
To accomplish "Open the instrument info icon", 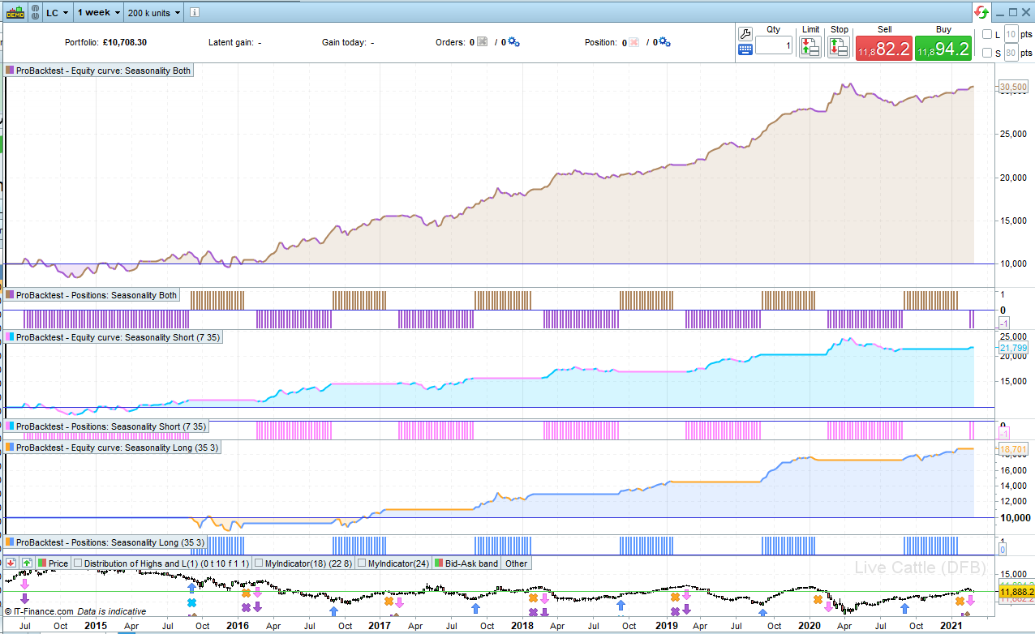I will click(x=195, y=12).
